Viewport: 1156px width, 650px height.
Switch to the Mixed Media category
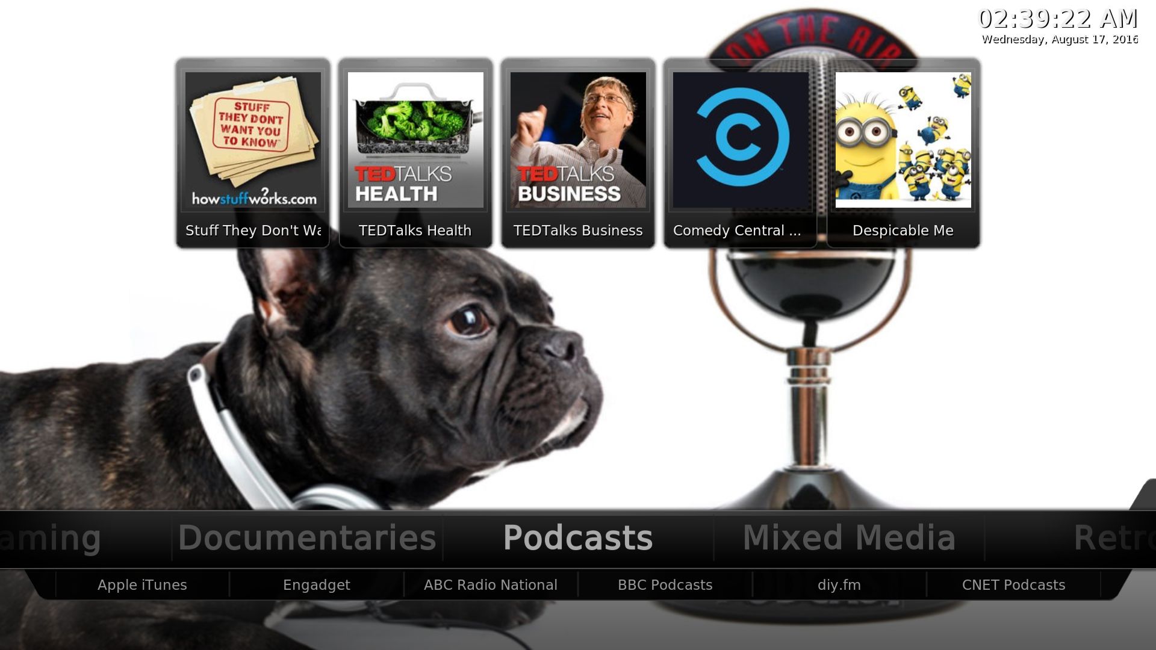pos(849,537)
